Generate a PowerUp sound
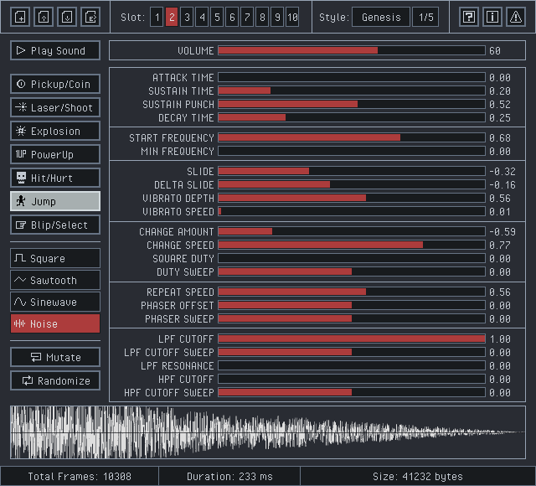Image resolution: width=536 pixels, height=486 pixels. [x=55, y=154]
